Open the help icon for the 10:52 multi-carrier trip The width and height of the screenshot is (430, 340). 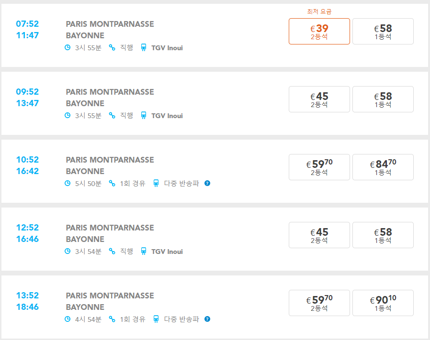tap(207, 183)
